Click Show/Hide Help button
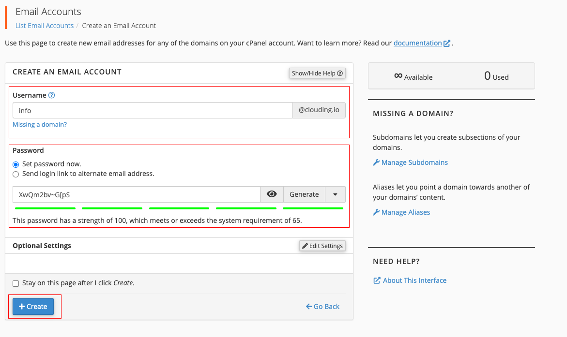 (x=317, y=73)
